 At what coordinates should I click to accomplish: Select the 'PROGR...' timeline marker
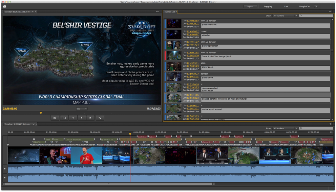click(39, 142)
